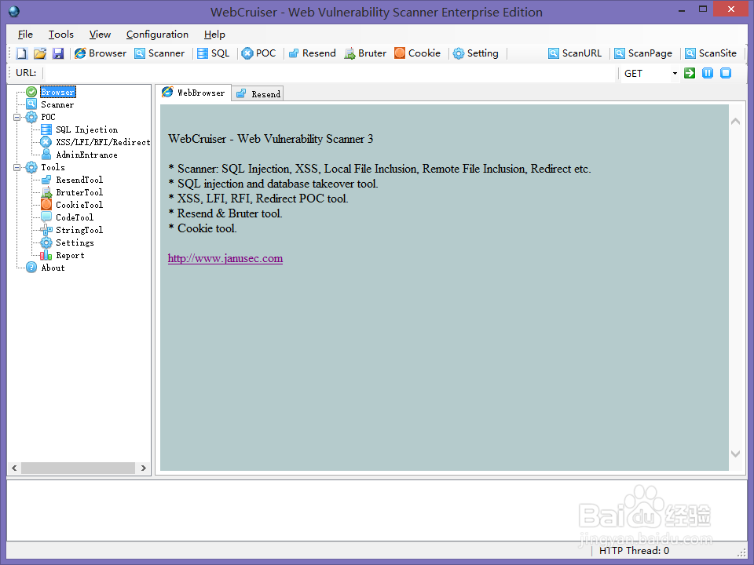Open the Configuration menu
Screen dimensions: 754x565
pyautogui.click(x=157, y=35)
